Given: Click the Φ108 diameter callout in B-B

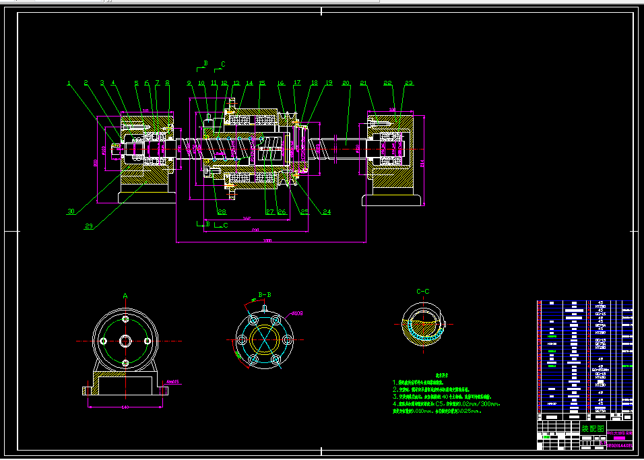Looking at the screenshot, I should [x=297, y=314].
